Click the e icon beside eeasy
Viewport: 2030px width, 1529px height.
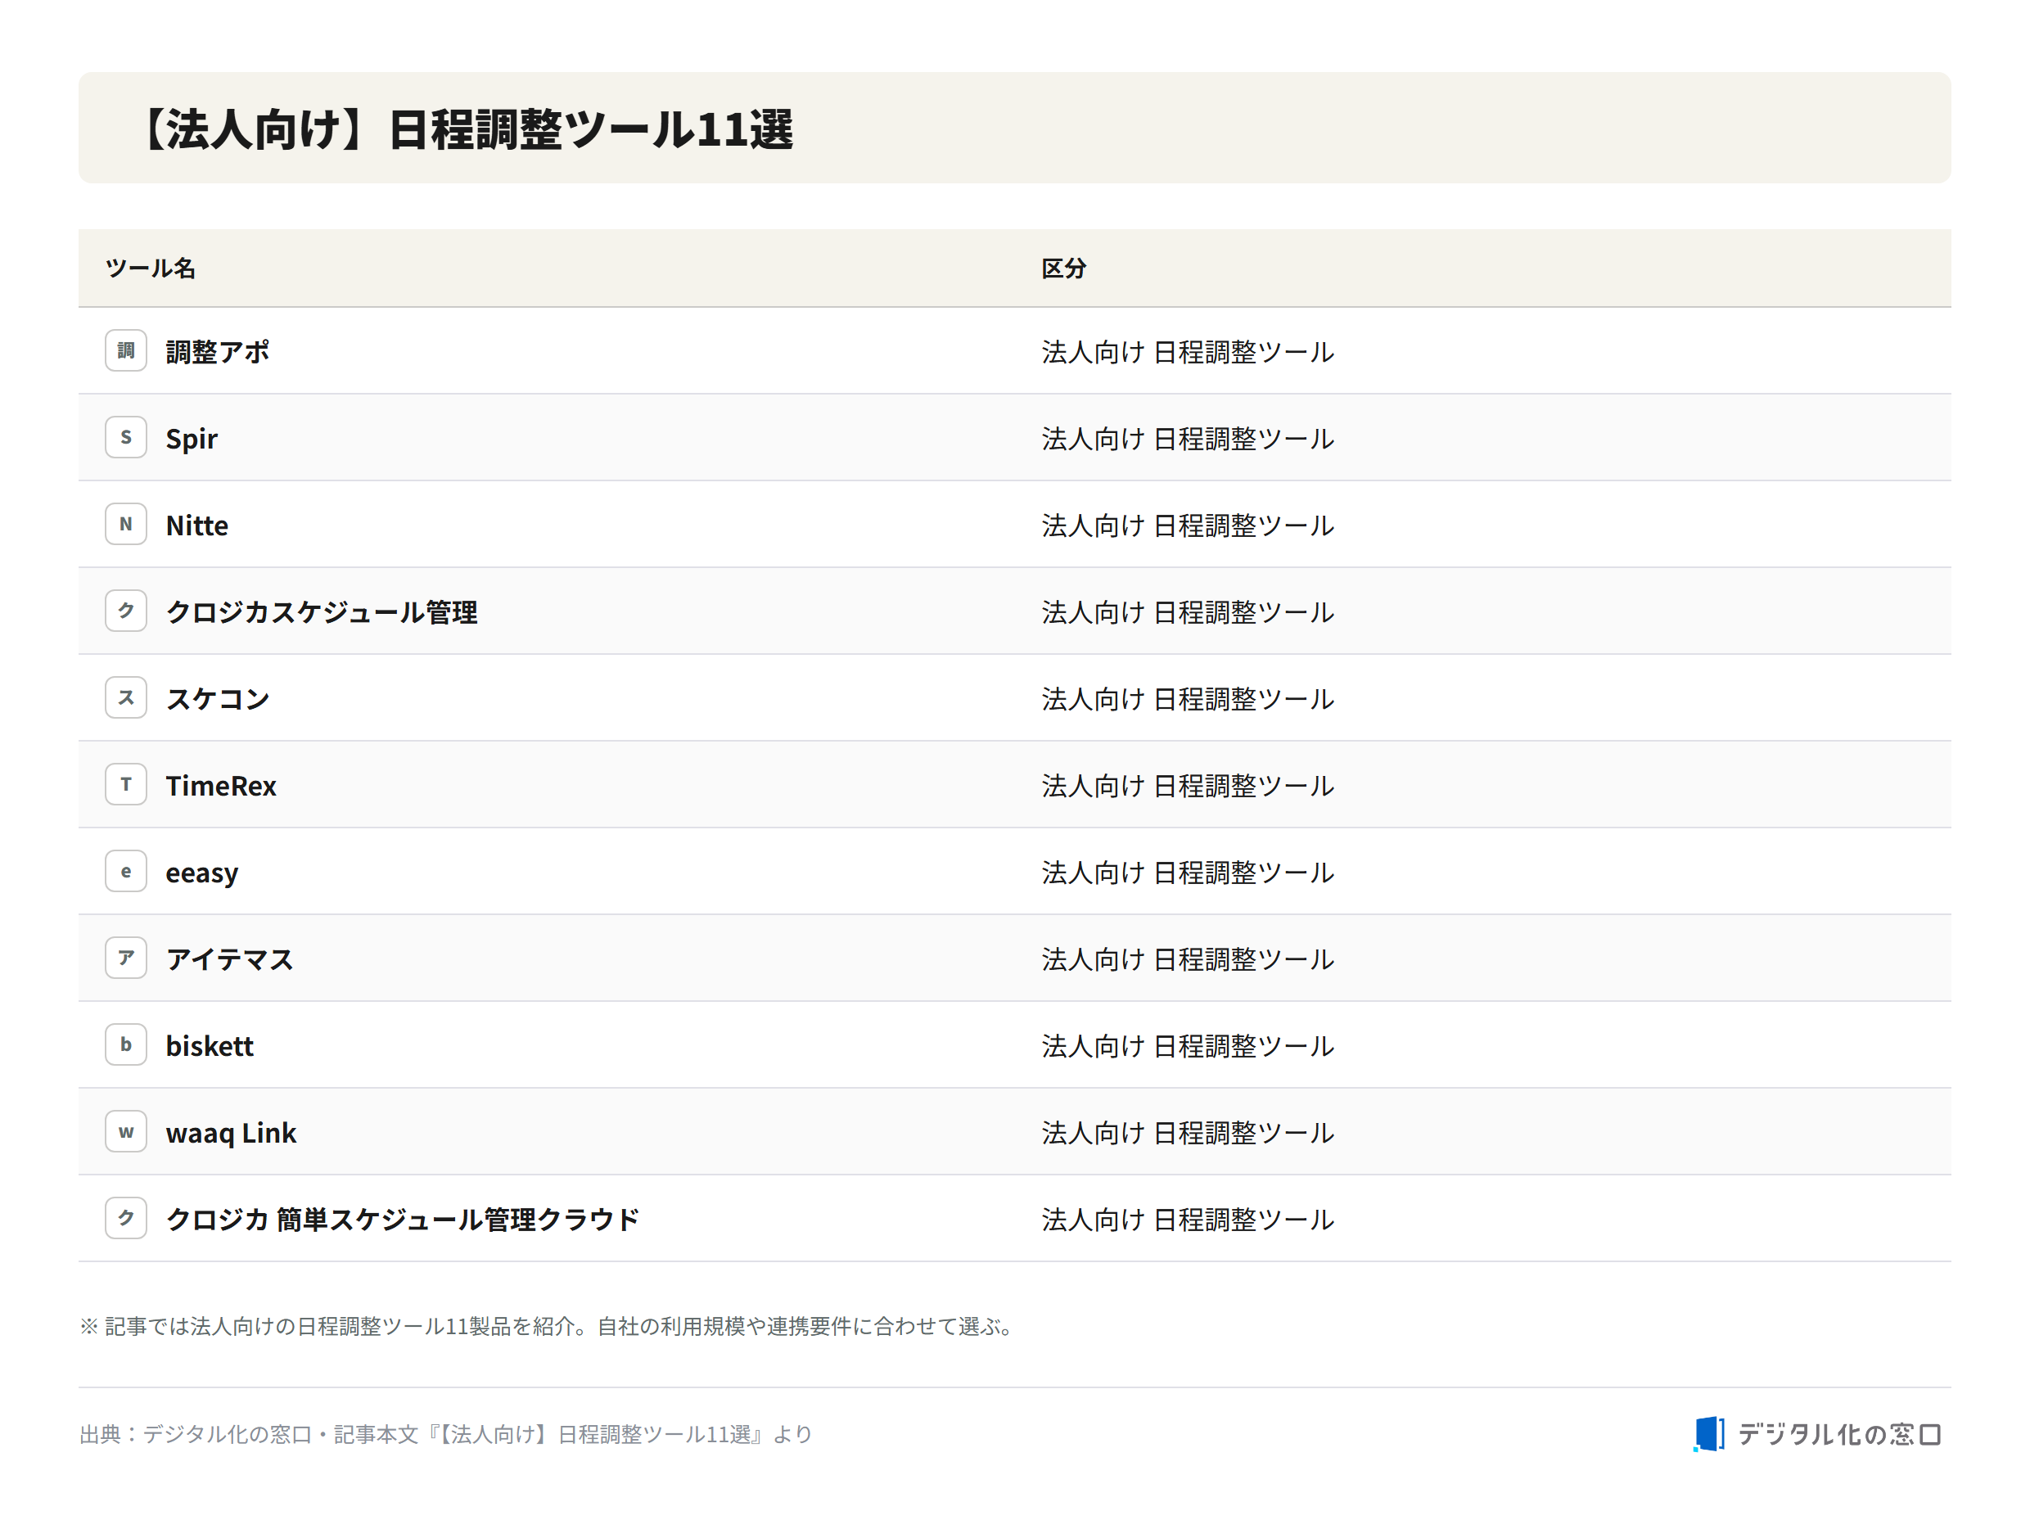click(x=126, y=871)
